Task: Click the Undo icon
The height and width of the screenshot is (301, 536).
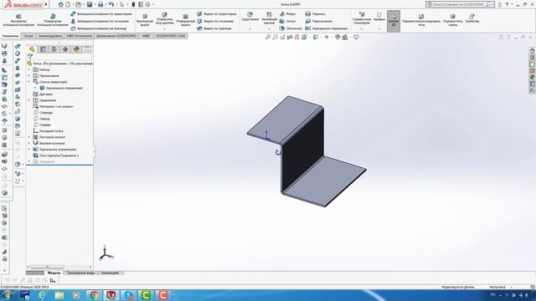Action: click(x=111, y=4)
